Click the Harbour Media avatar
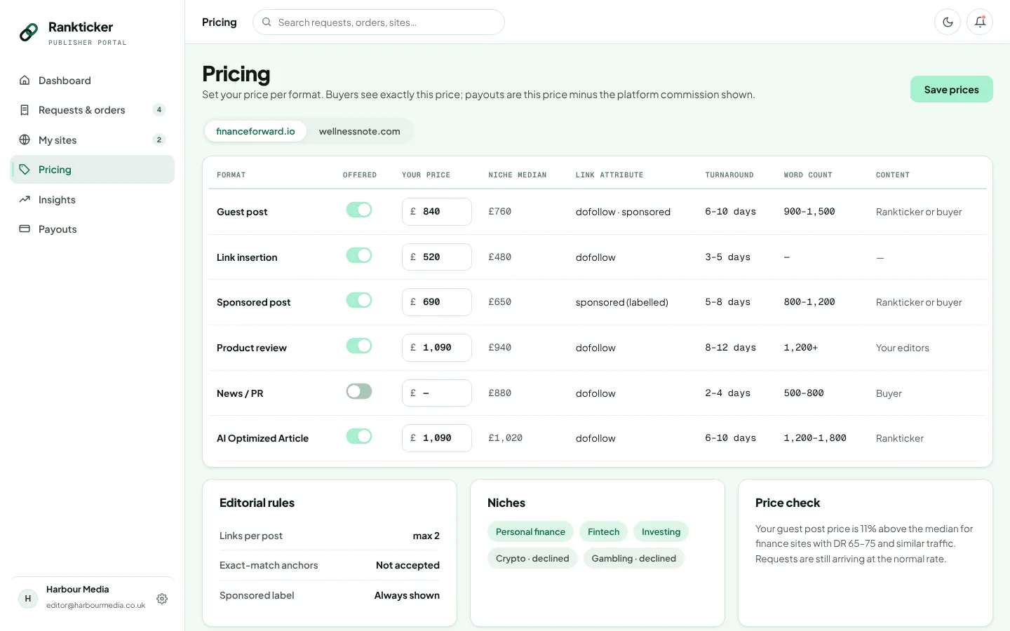The height and width of the screenshot is (631, 1010). [28, 598]
